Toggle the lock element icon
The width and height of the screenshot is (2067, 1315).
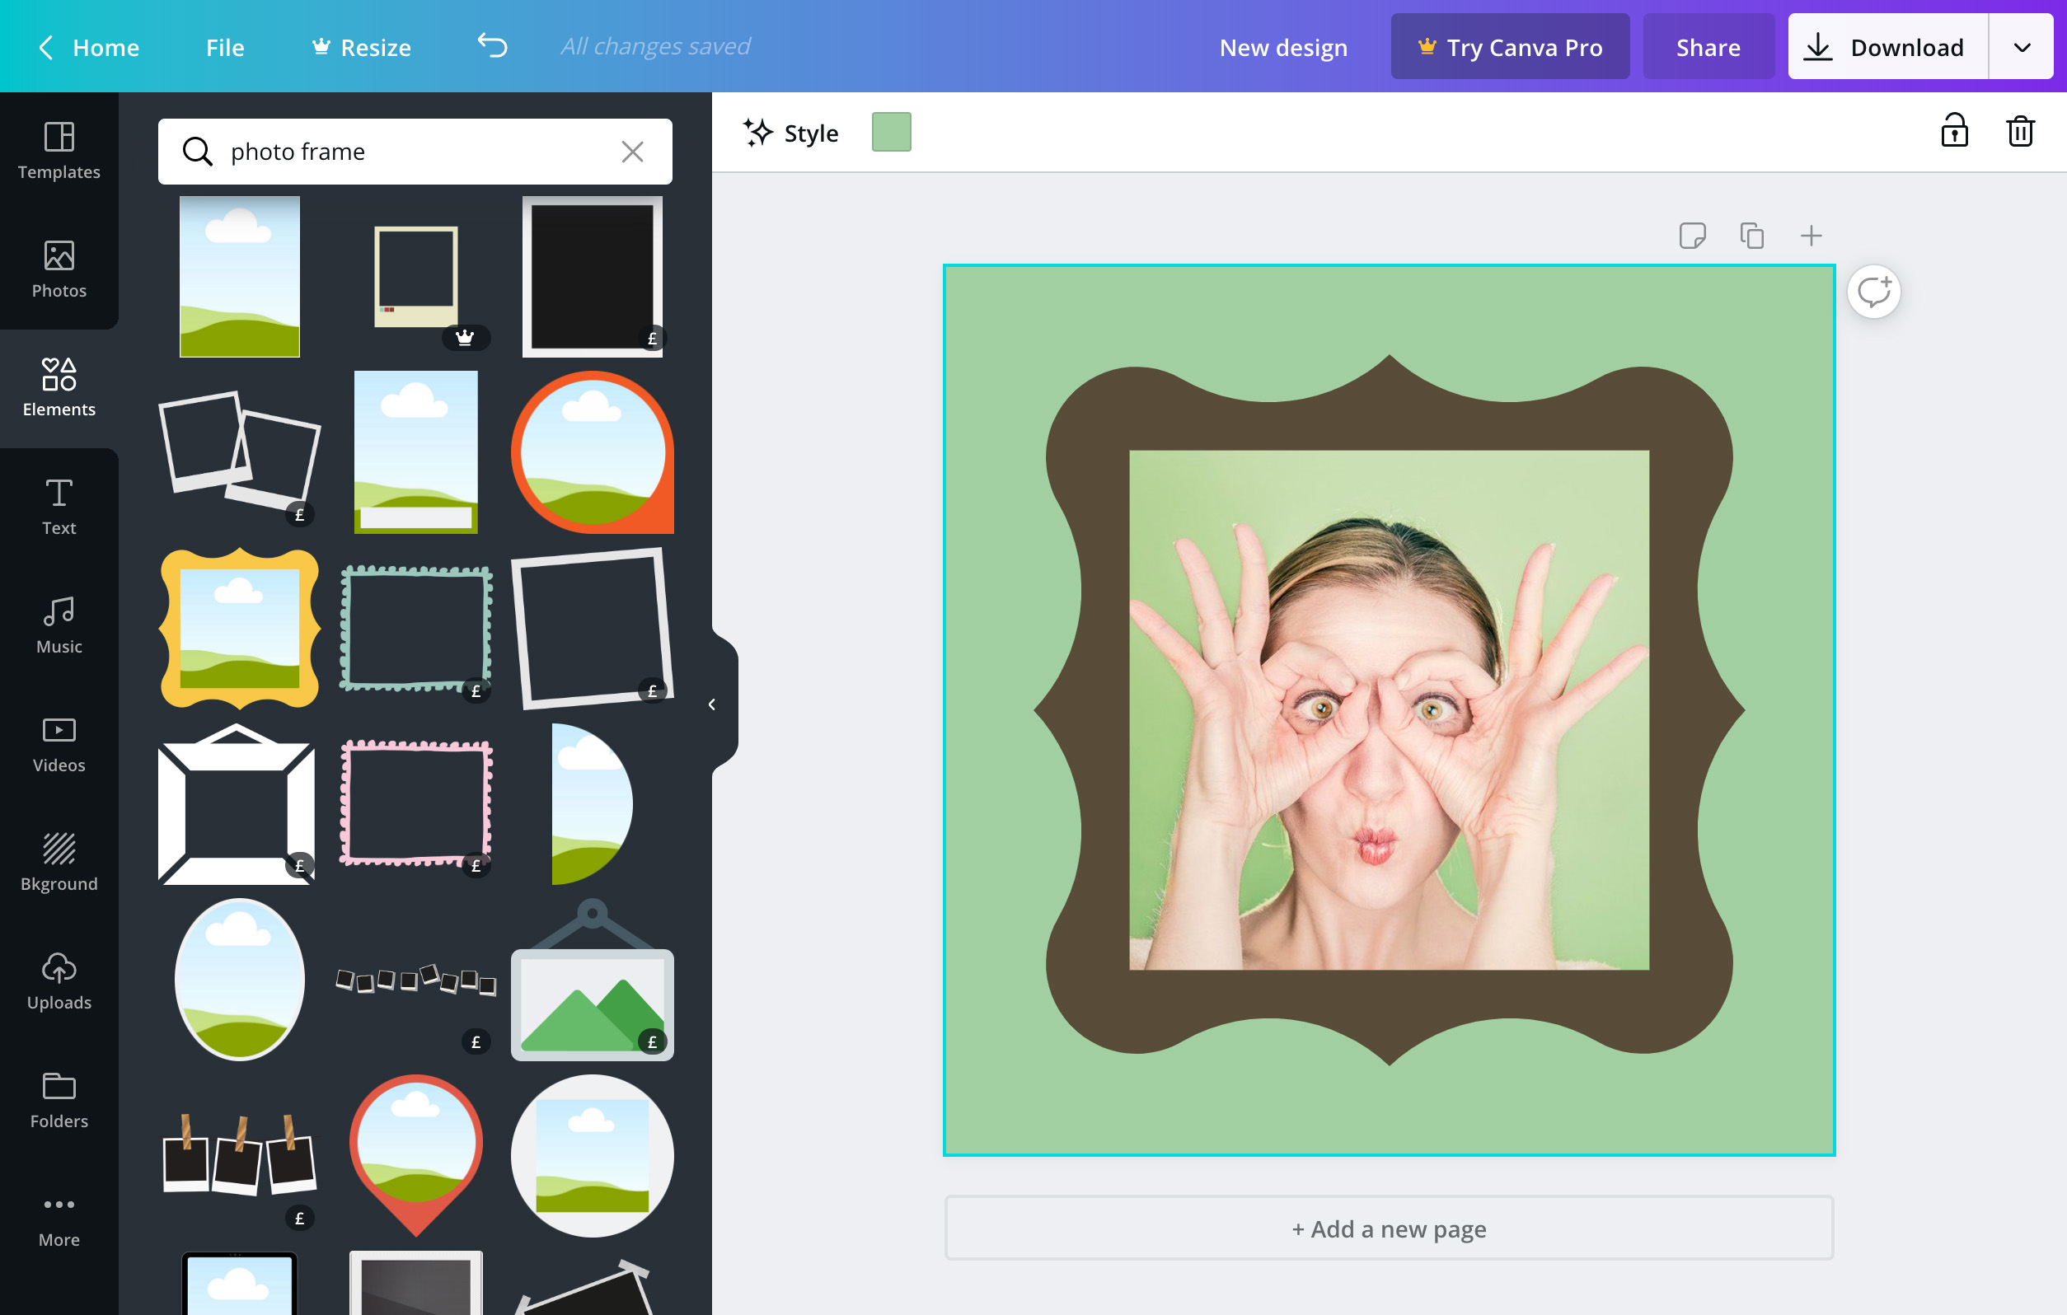(1956, 131)
